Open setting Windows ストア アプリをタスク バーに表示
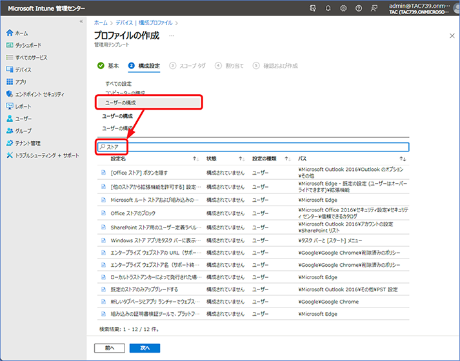Screen dimensions: 460x361 click(x=155, y=240)
